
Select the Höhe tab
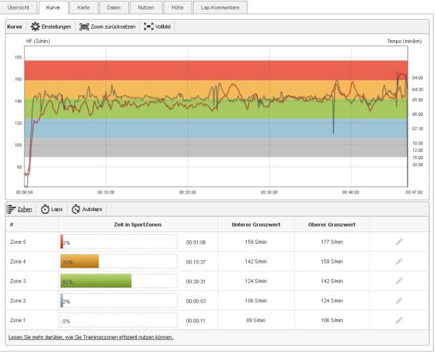tap(177, 7)
